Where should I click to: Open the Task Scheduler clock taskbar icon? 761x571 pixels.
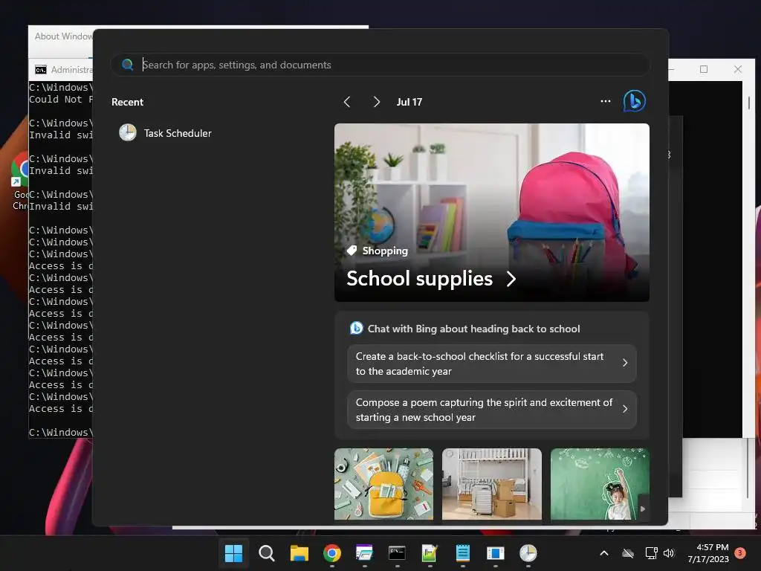click(528, 553)
